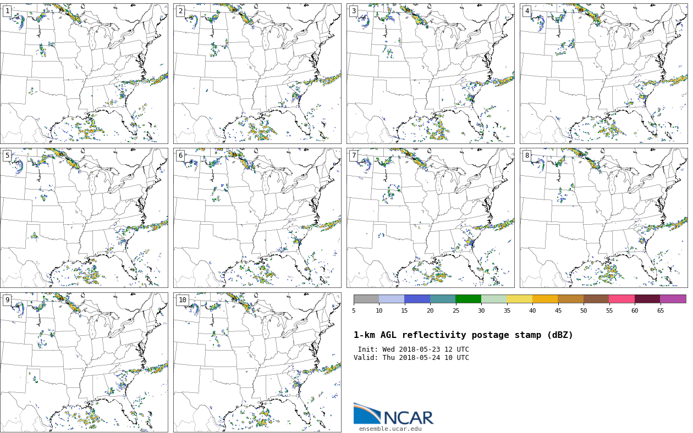Screen dimensions: 693x433
Task: Click the Init Wed 2018-05-23 12 UTC text
Action: click(x=413, y=349)
